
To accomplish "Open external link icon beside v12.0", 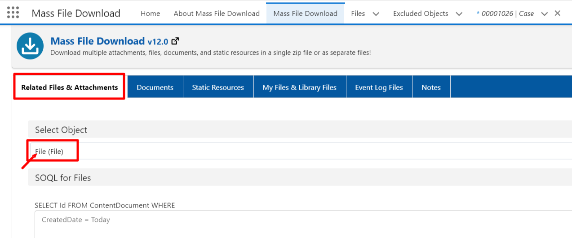I will [175, 41].
